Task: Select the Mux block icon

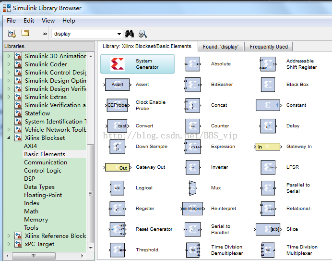Action: (x=192, y=188)
